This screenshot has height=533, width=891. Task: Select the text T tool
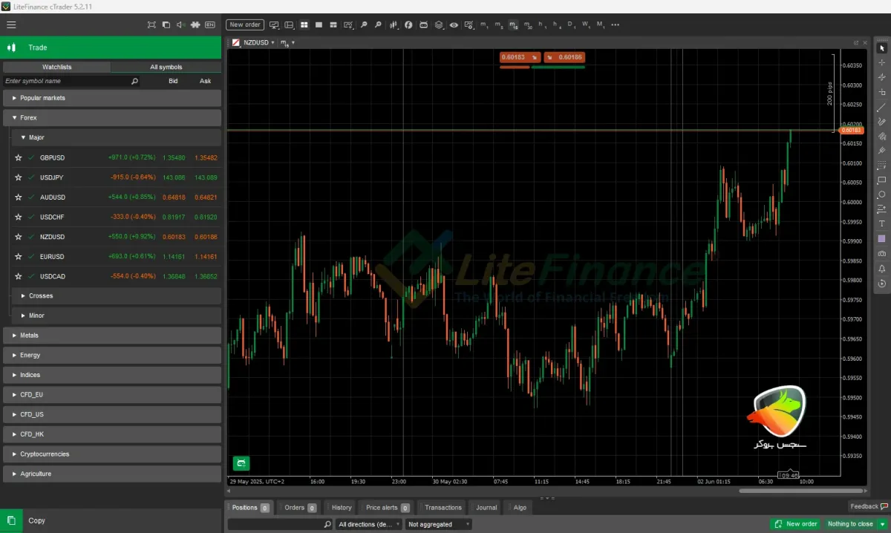coord(881,223)
